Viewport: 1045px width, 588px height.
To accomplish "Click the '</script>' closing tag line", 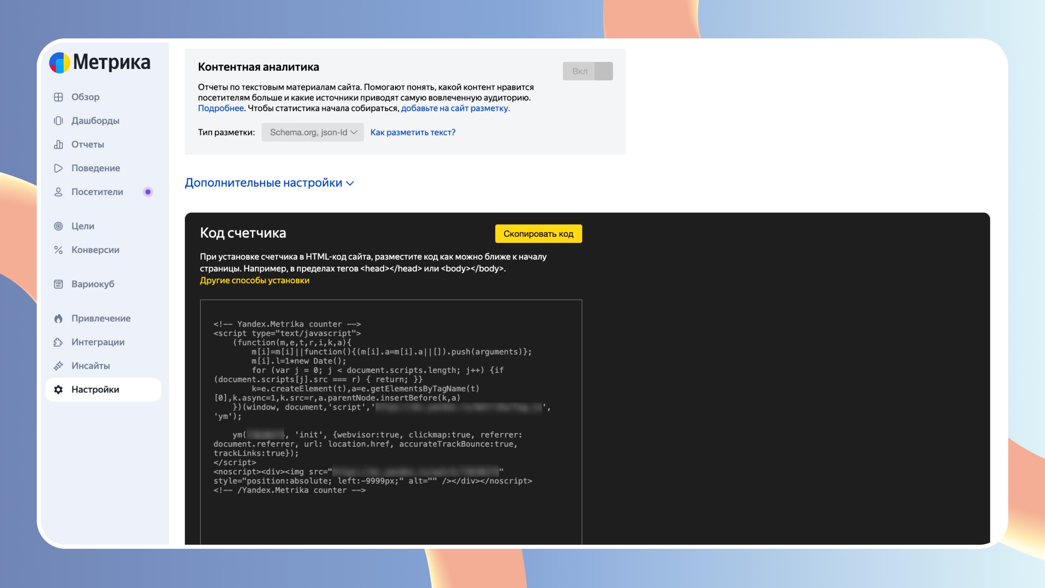I will point(235,462).
